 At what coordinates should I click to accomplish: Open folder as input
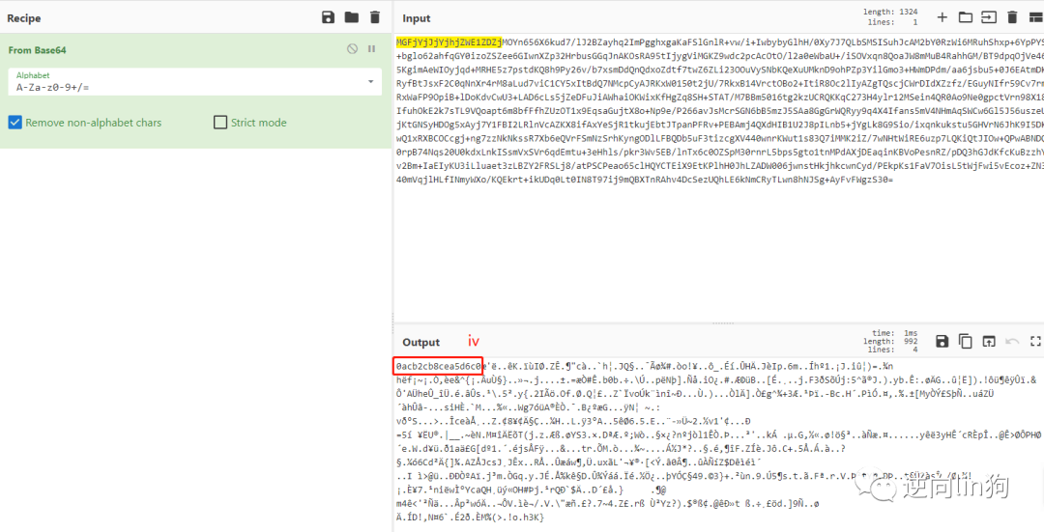966,18
